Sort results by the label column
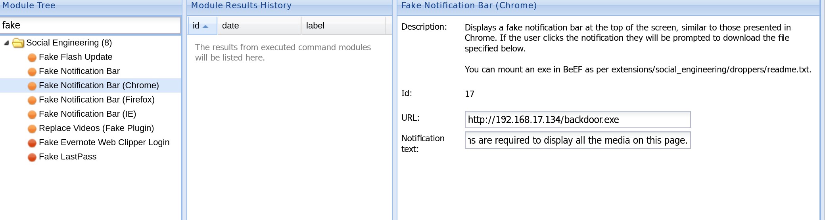Image resolution: width=825 pixels, height=220 pixels. coord(343,26)
